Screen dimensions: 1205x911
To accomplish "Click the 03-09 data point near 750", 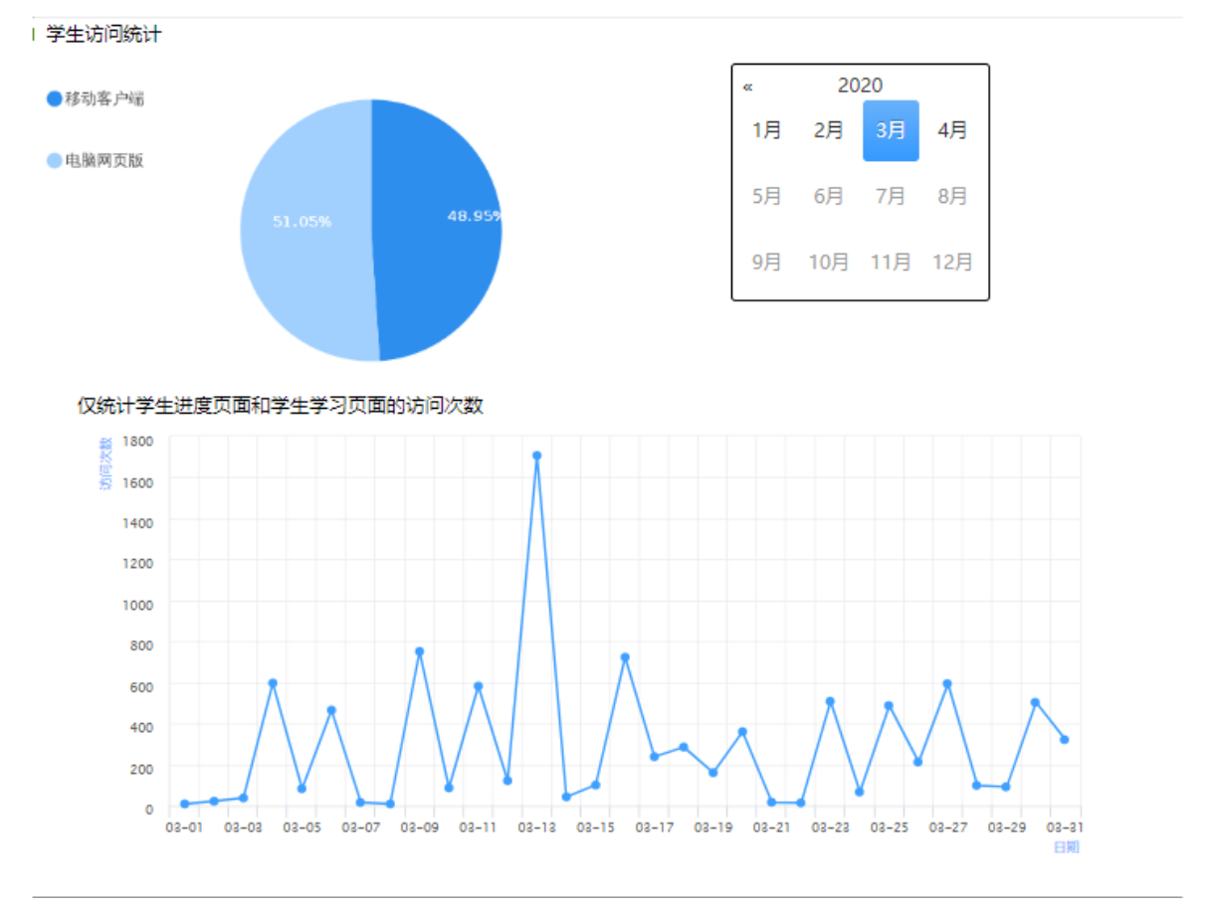I will (419, 651).
